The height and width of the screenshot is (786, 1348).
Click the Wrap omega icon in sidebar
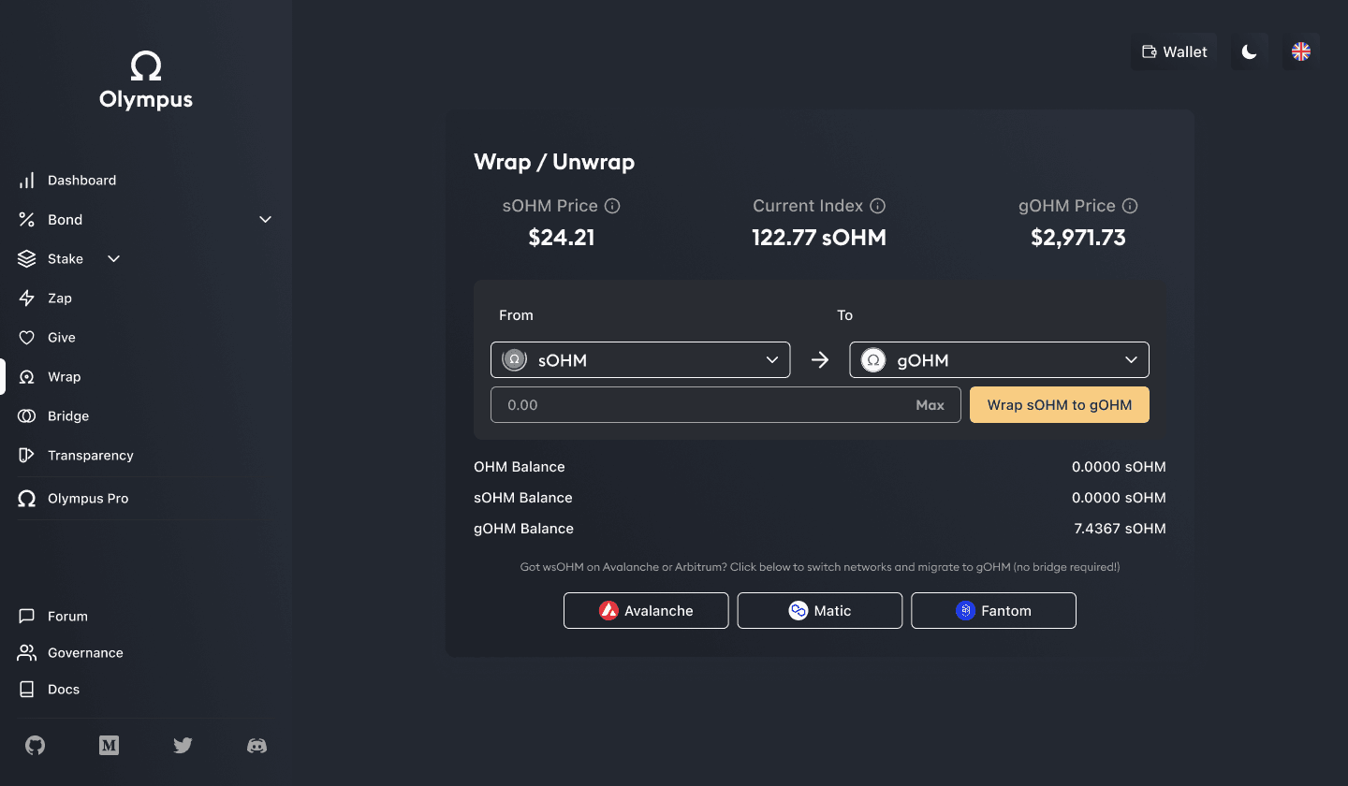pyautogui.click(x=27, y=377)
